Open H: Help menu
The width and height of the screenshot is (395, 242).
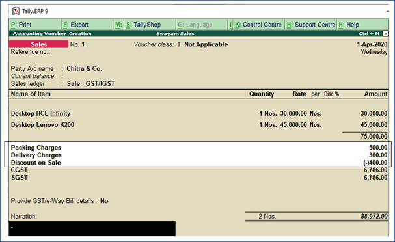tap(362, 25)
